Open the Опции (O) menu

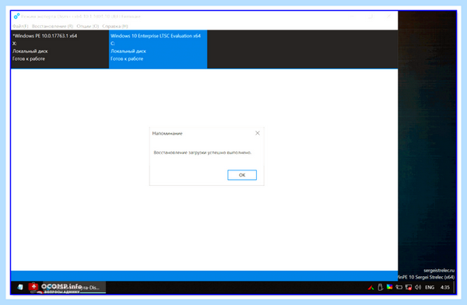point(87,26)
